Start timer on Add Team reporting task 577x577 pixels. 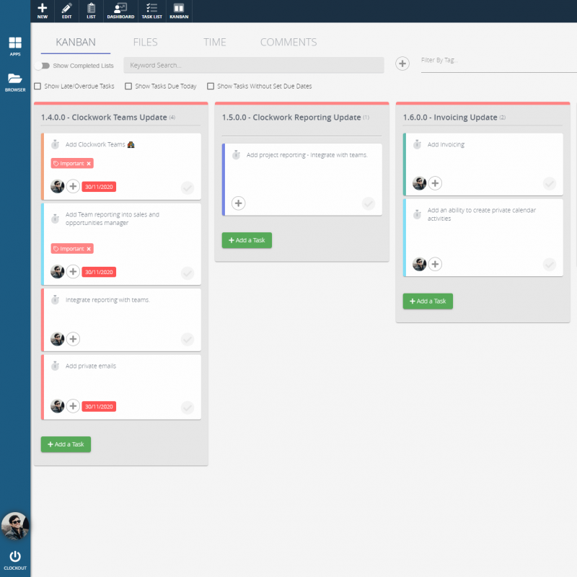(x=56, y=219)
